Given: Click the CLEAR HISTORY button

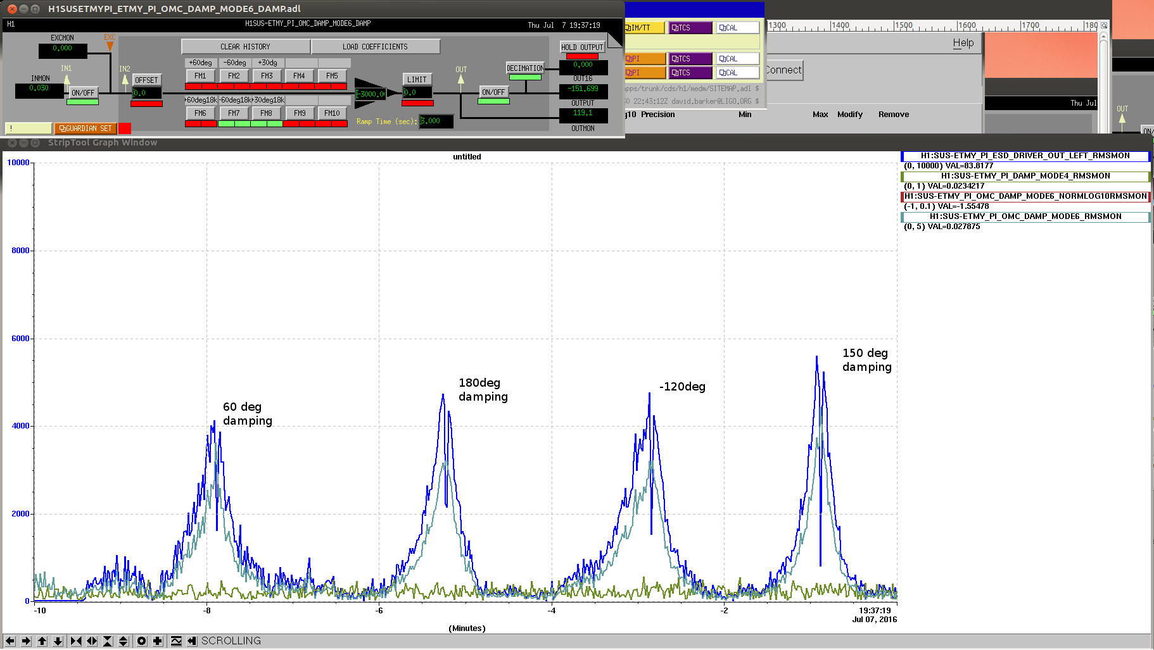Looking at the screenshot, I should [246, 47].
